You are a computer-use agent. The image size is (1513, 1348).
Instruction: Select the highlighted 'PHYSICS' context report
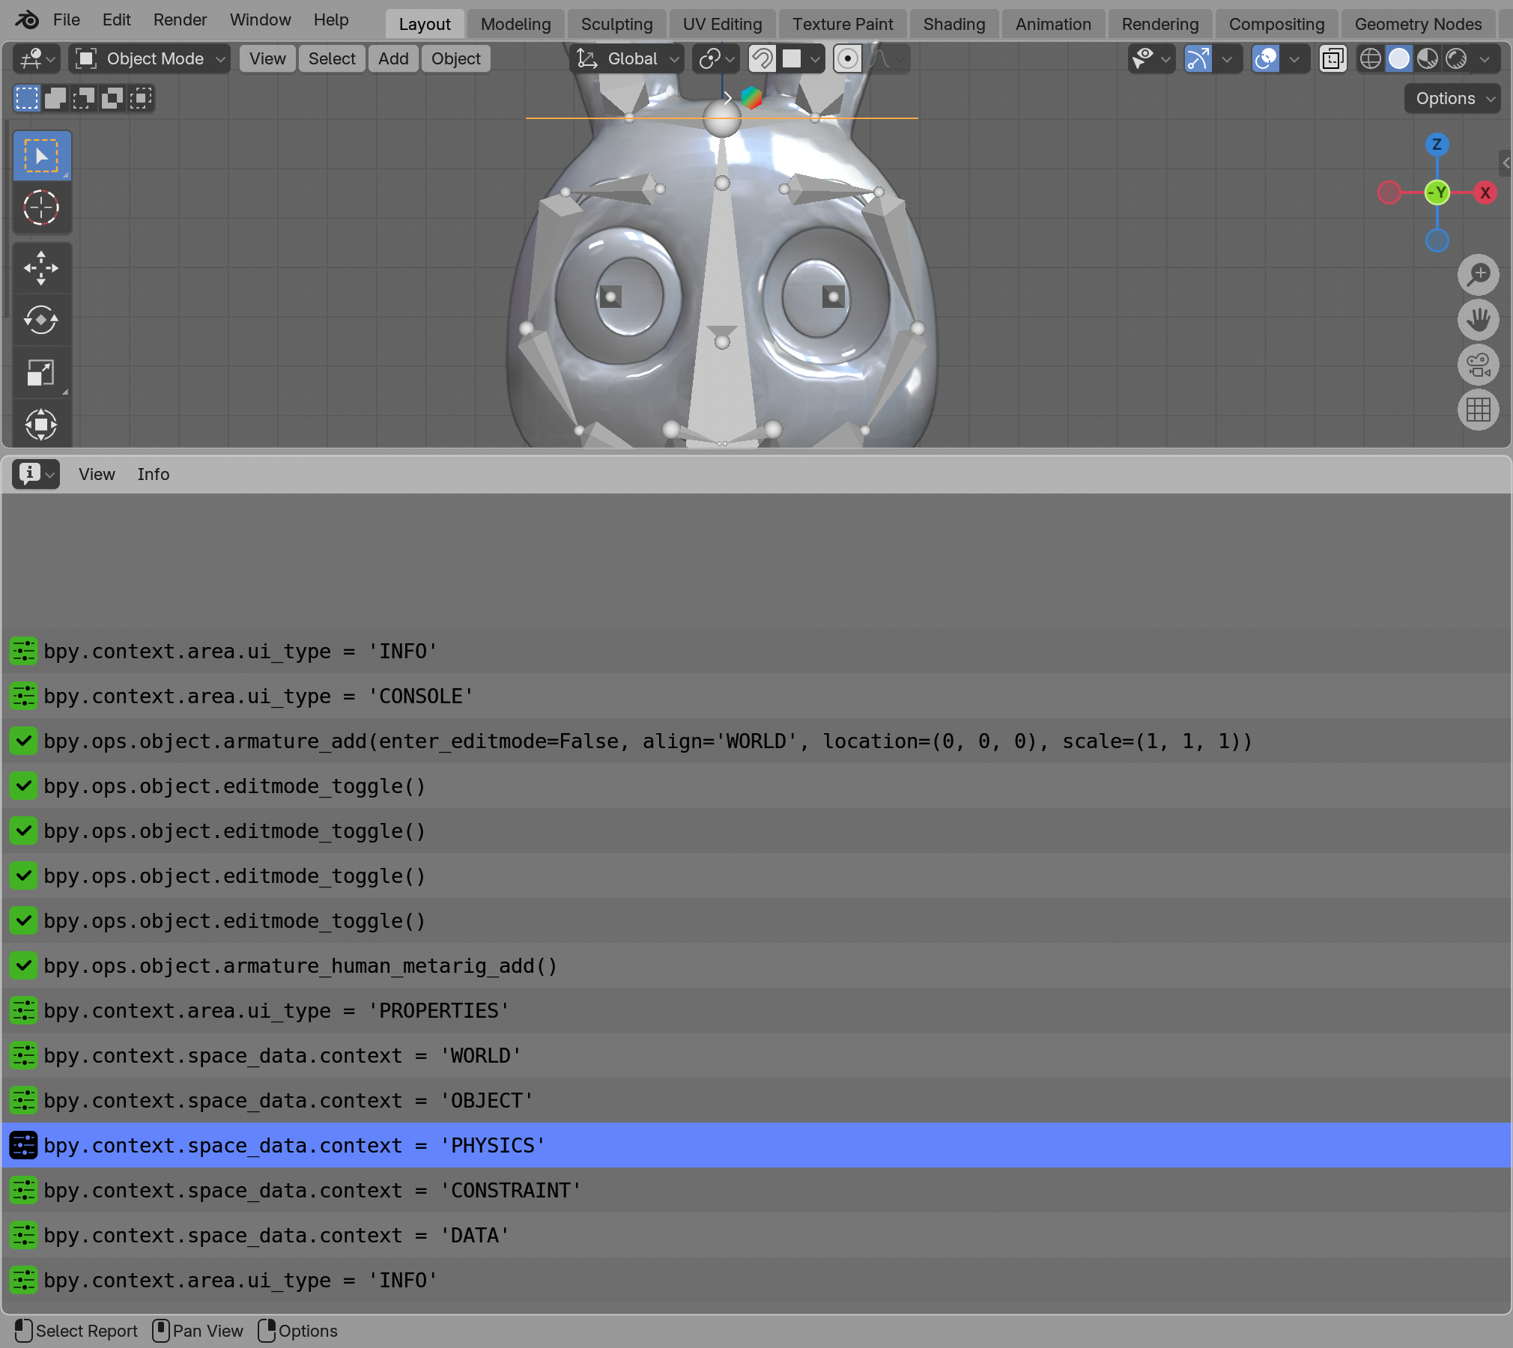[x=756, y=1145]
